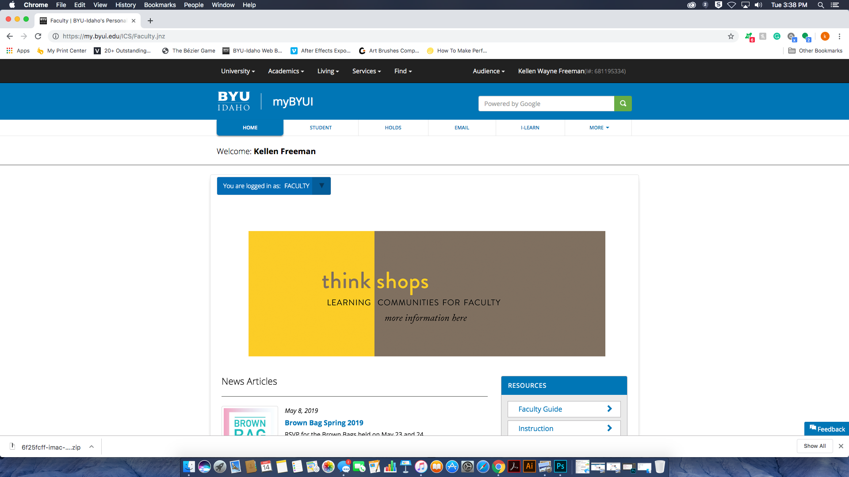Viewport: 849px width, 477px height.
Task: Close the downloads bar
Action: click(x=841, y=446)
